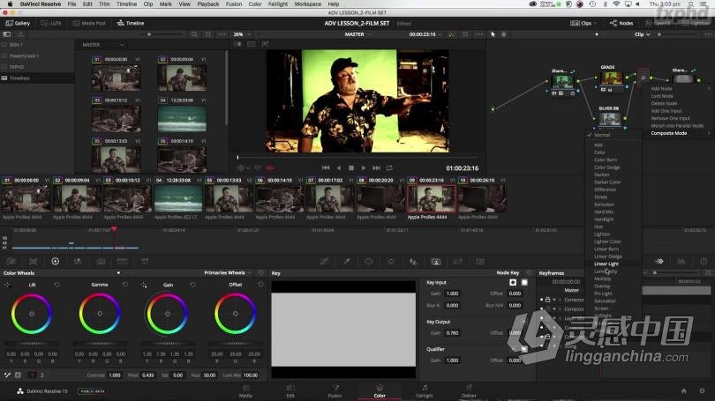715x401 pixels.
Task: Go to the Home icon at bottom right
Action: tap(681, 390)
